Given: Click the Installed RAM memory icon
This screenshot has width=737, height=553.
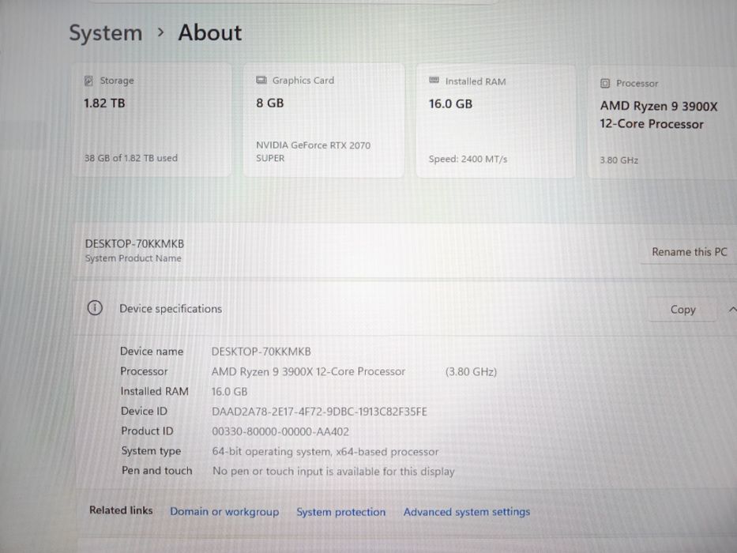Looking at the screenshot, I should [434, 81].
